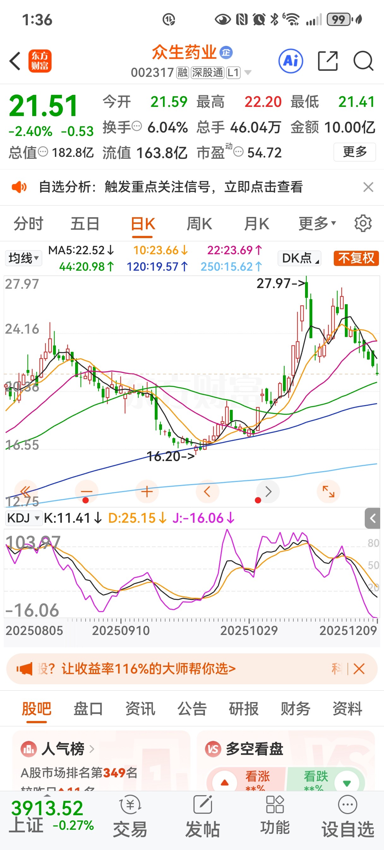Viewport: 384px width, 850px height.
Task: Tap the latest candlestick on K-line chart
Action: tap(377, 370)
